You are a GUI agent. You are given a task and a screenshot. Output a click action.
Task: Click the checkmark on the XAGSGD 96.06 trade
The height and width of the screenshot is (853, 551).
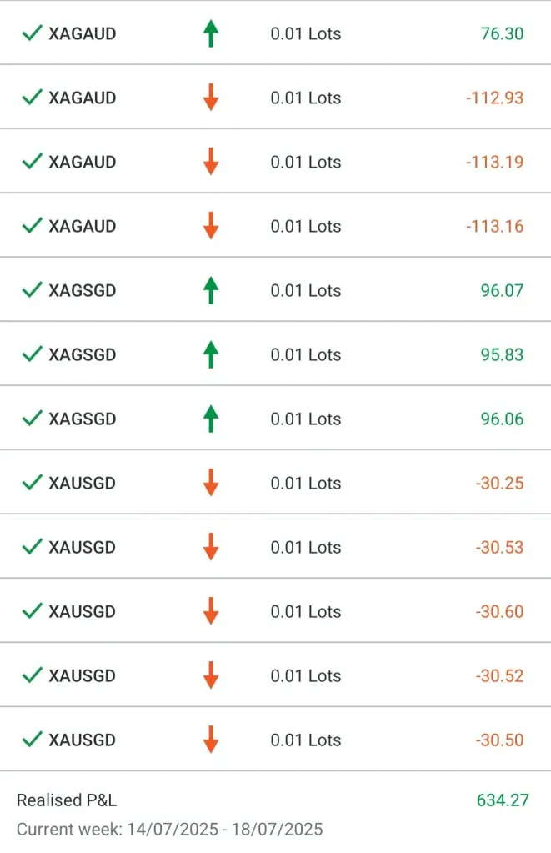(x=32, y=419)
